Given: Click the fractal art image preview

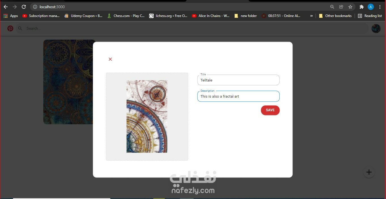Looking at the screenshot, I should tap(147, 116).
